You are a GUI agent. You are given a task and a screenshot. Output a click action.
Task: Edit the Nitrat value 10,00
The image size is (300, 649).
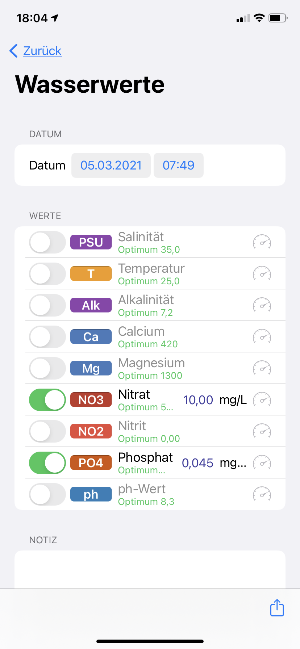point(198,400)
